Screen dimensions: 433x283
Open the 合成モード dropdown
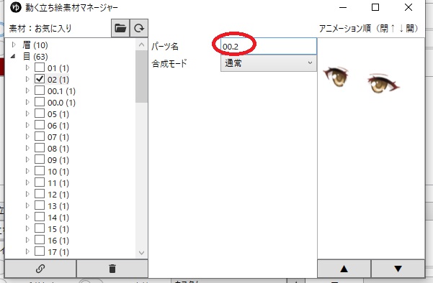(x=269, y=63)
